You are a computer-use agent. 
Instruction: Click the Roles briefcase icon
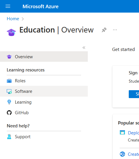[9, 81]
